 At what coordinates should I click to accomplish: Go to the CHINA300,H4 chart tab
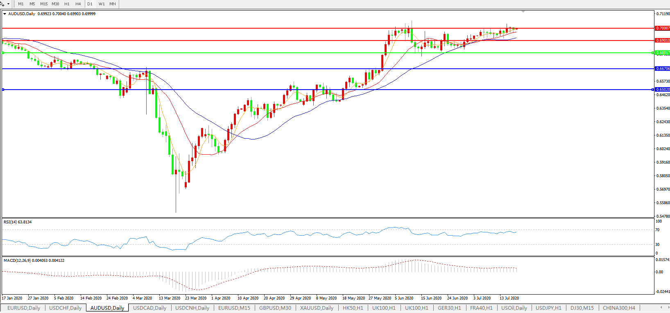(619, 308)
